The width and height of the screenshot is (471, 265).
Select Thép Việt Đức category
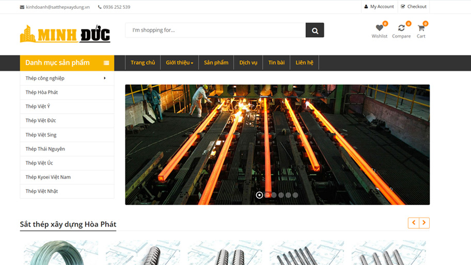[x=67, y=120]
